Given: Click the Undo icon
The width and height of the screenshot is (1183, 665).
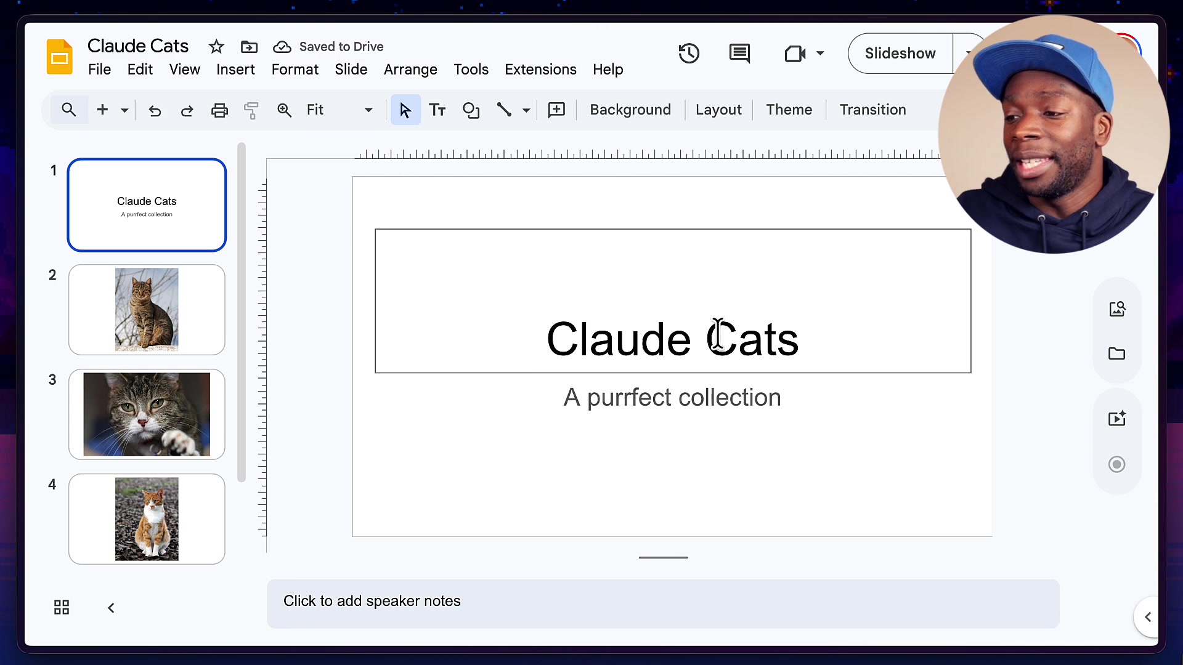Looking at the screenshot, I should [x=155, y=110].
